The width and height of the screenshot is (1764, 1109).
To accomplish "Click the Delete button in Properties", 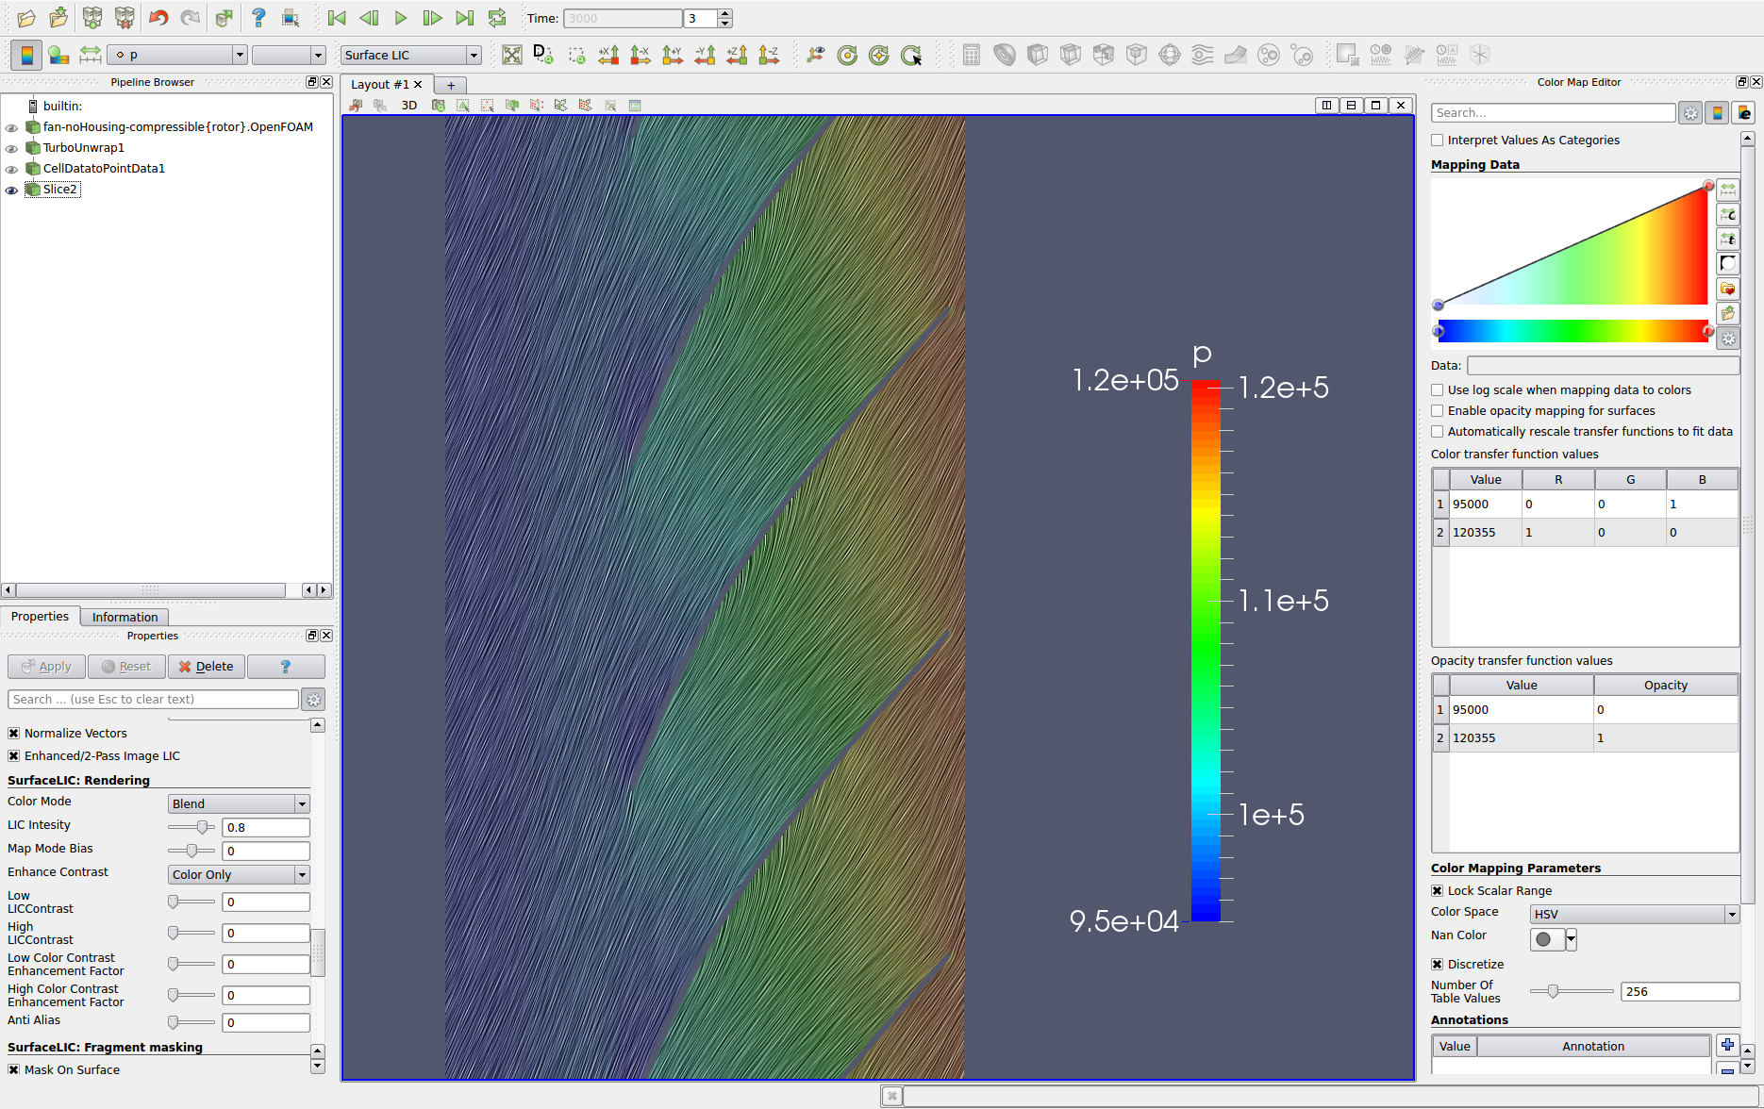I will coord(206,667).
